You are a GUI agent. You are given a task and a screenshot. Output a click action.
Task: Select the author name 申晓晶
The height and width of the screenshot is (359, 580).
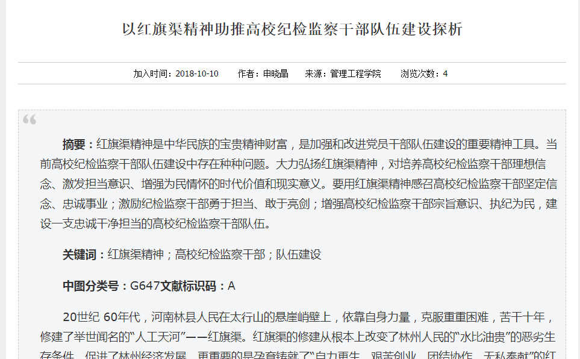pyautogui.click(x=276, y=74)
